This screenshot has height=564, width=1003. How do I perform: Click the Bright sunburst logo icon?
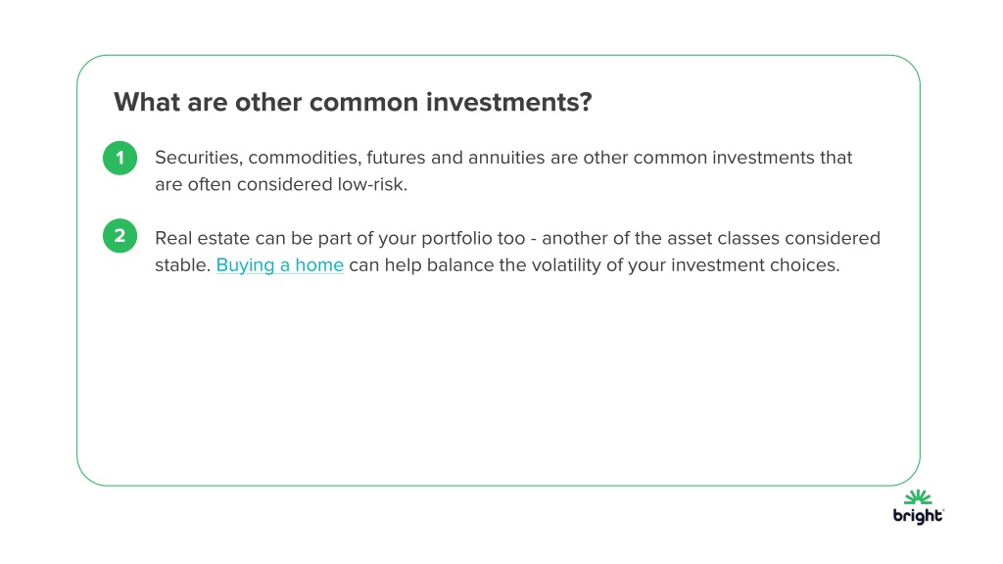pyautogui.click(x=918, y=496)
